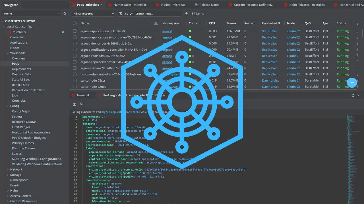Click the argocd namespace link in the table
This screenshot has height=204, width=364.
(x=167, y=31)
